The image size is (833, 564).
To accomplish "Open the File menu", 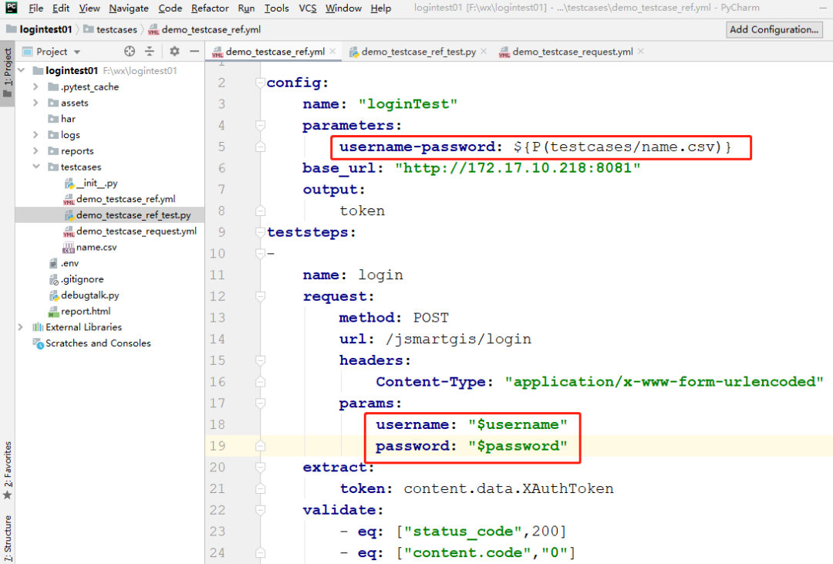I will (x=36, y=8).
